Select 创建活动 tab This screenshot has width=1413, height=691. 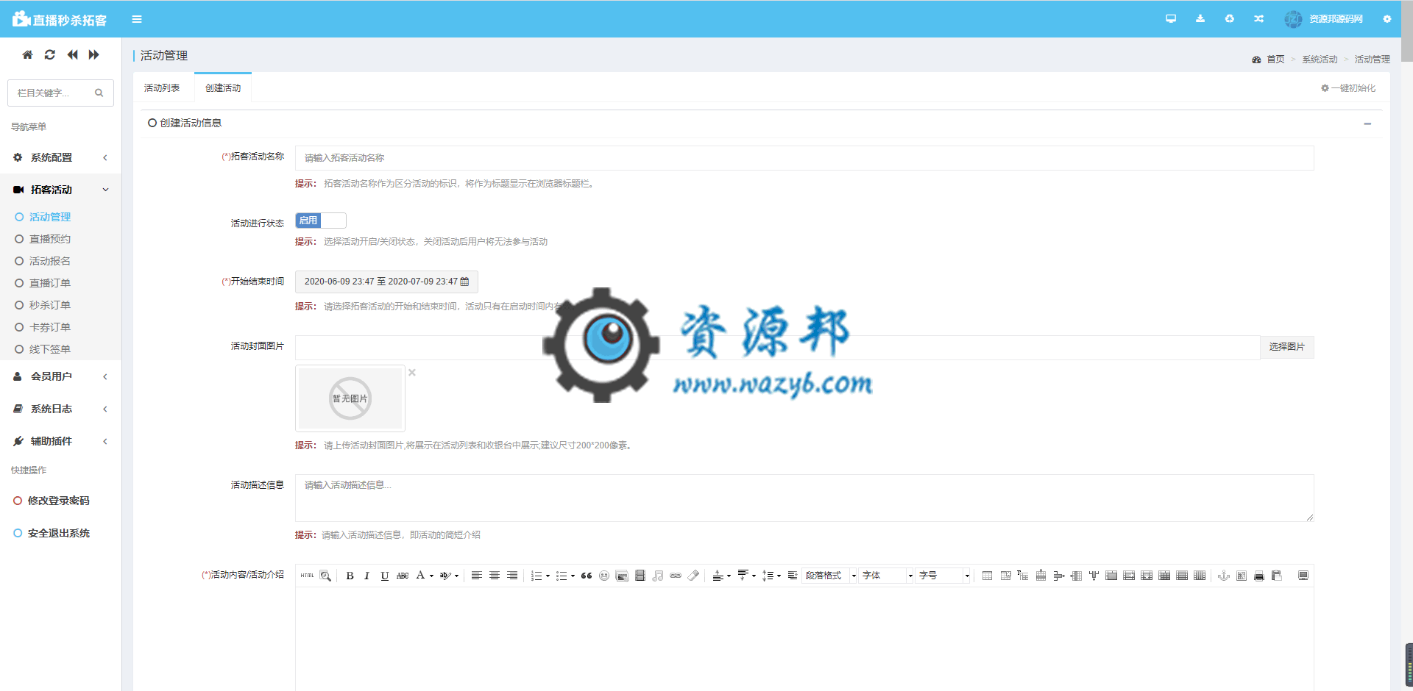pyautogui.click(x=223, y=88)
